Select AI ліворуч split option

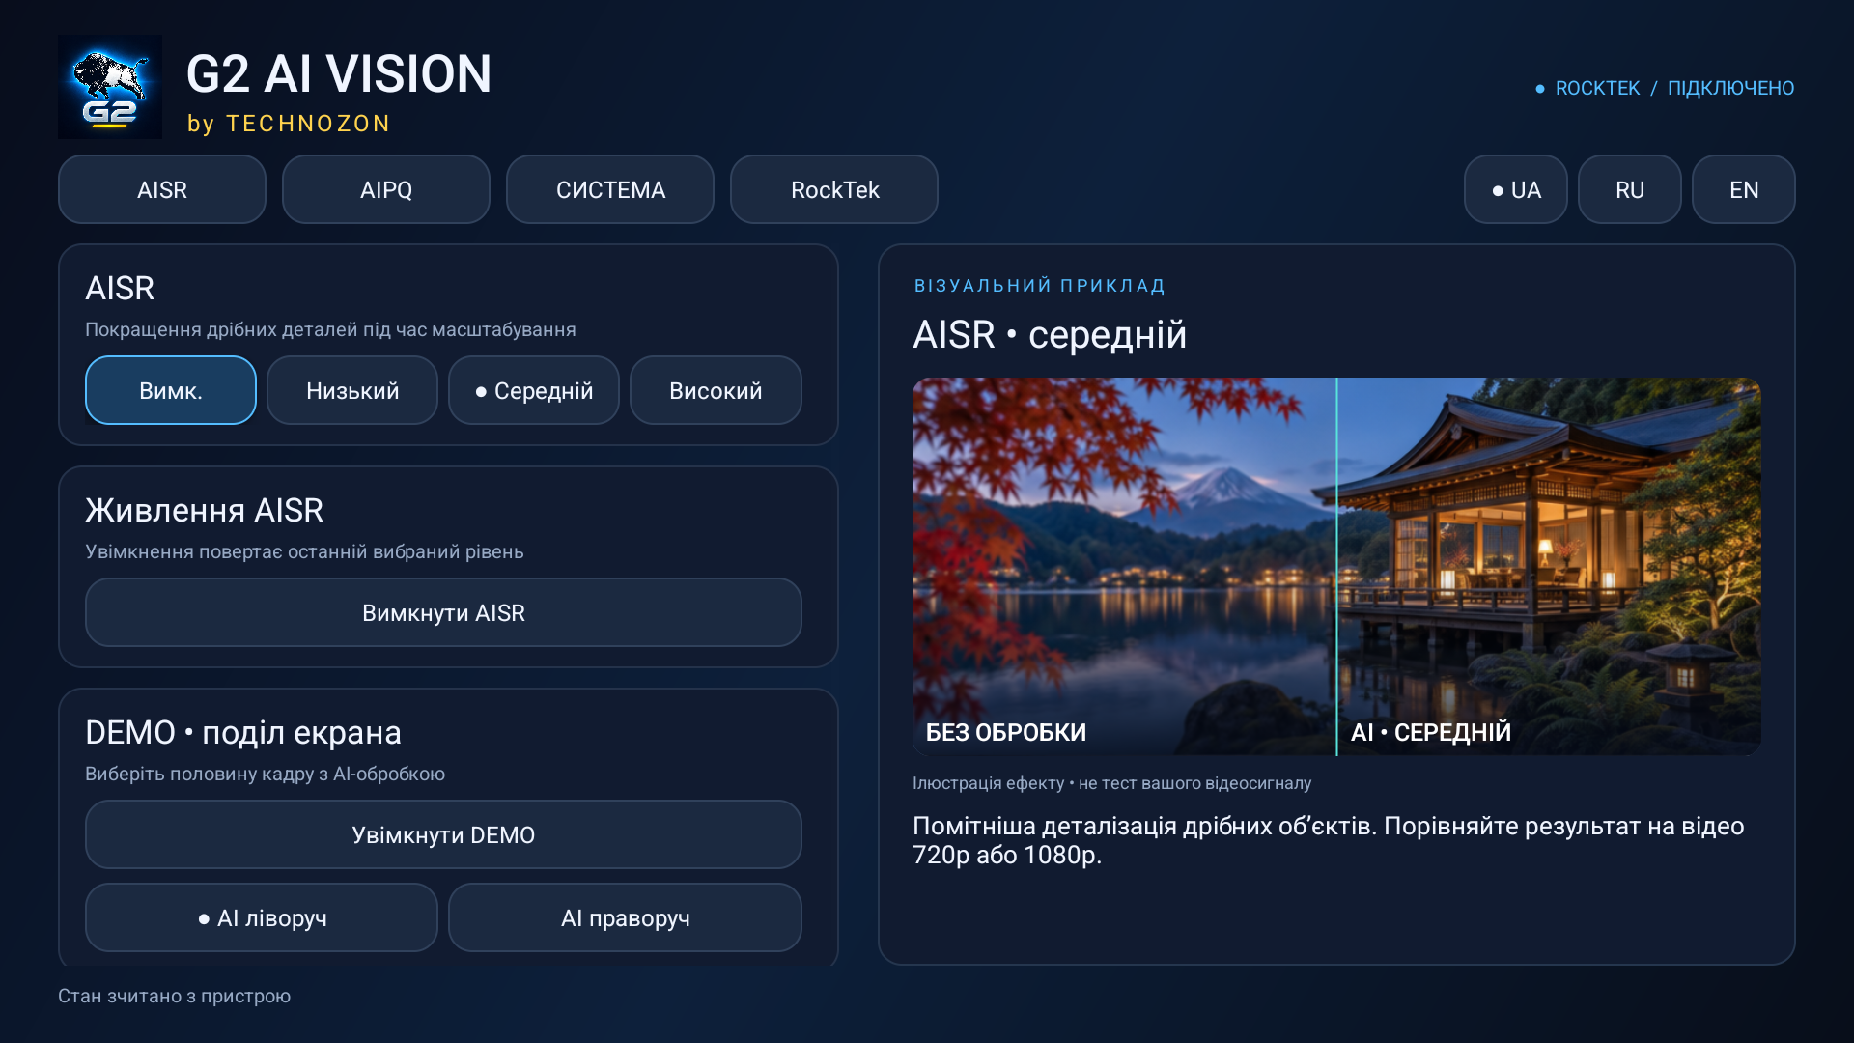tap(262, 917)
